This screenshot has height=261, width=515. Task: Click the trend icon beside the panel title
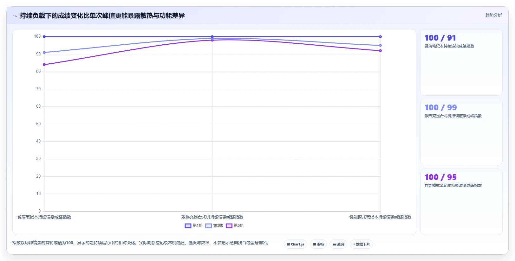tap(15, 16)
